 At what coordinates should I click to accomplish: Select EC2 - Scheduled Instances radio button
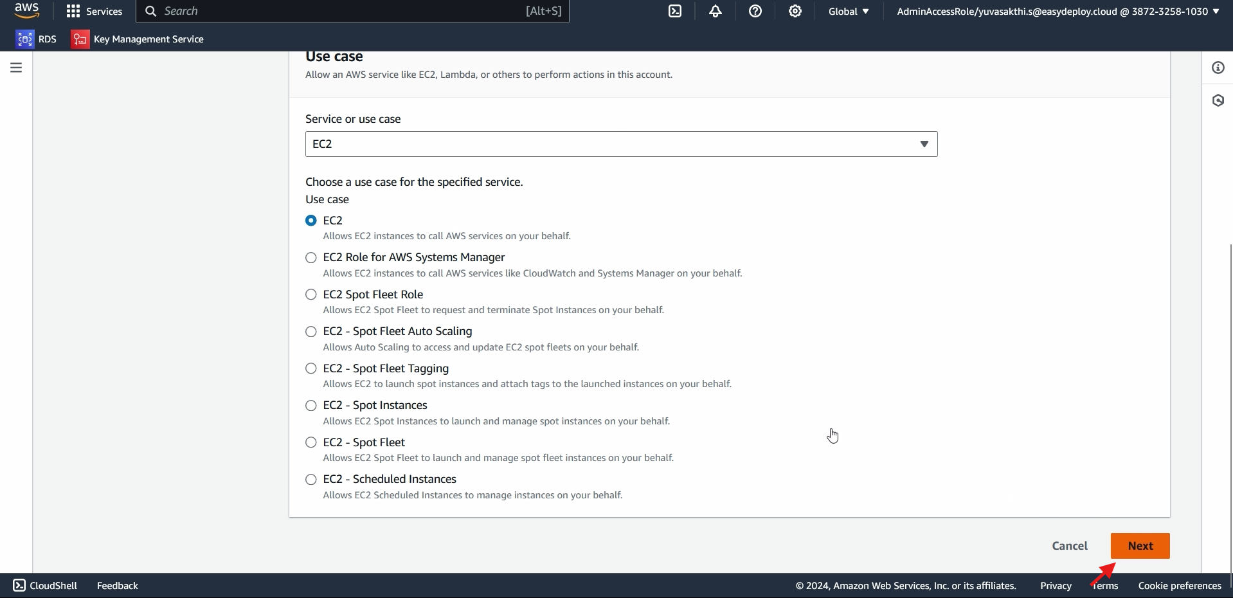coord(311,480)
